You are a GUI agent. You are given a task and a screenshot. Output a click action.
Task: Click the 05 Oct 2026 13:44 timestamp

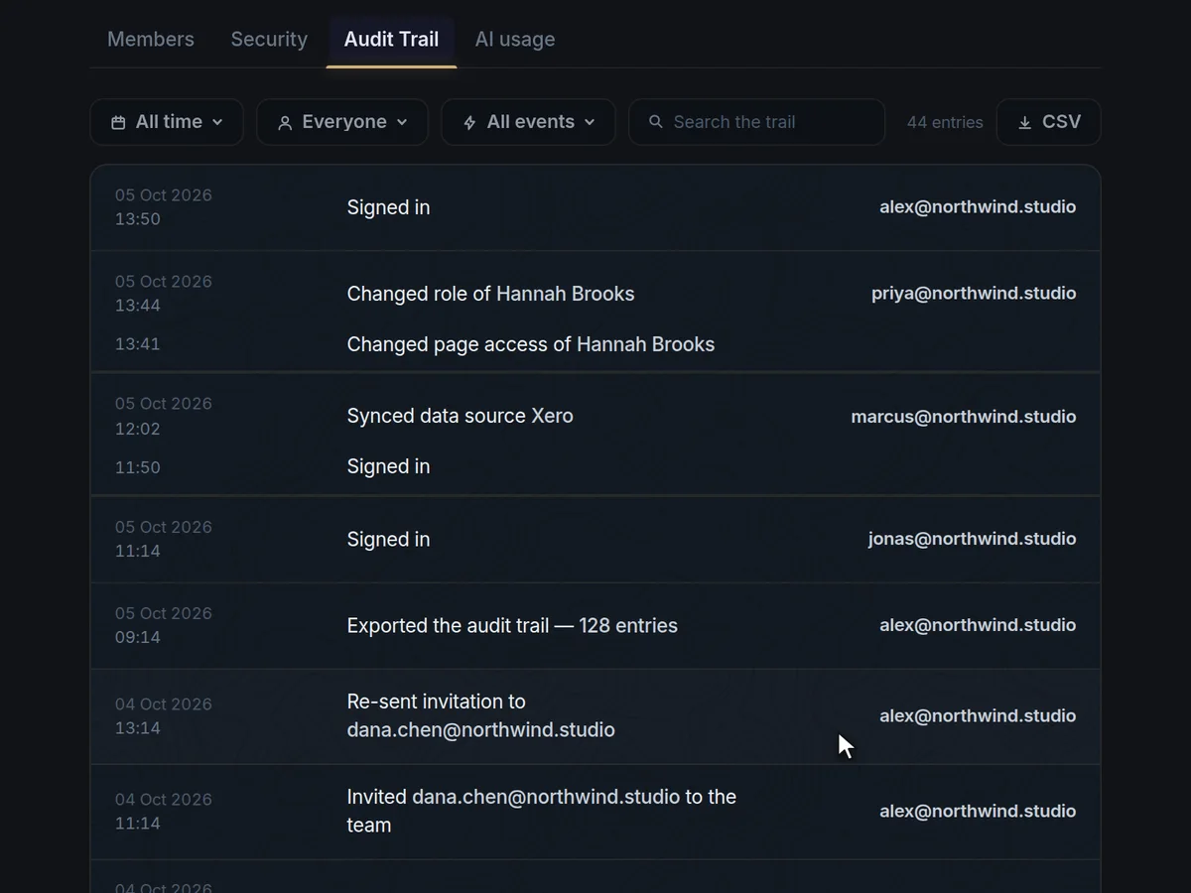tap(164, 294)
